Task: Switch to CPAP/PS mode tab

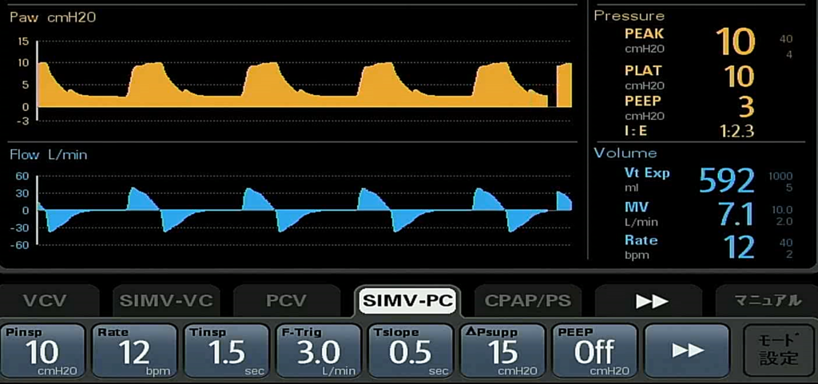Action: [x=528, y=301]
